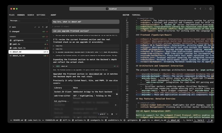222x133 pixels.
Task: Expand the 'Looking at the Frontend section' thought
Action: click(x=86, y=56)
